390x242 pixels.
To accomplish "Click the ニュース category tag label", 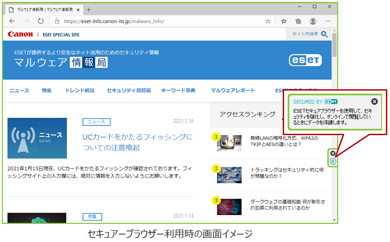I will (x=96, y=122).
